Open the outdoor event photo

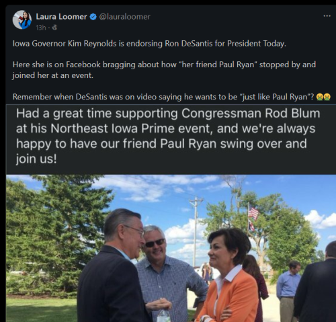tap(171, 248)
